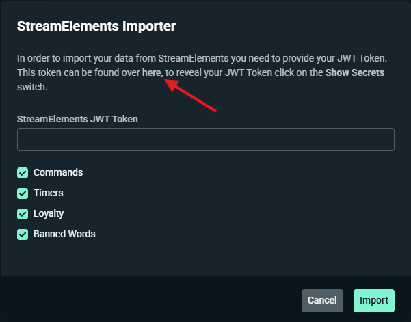Click the 'Banned Words' label text
411x322 pixels.
tap(64, 234)
